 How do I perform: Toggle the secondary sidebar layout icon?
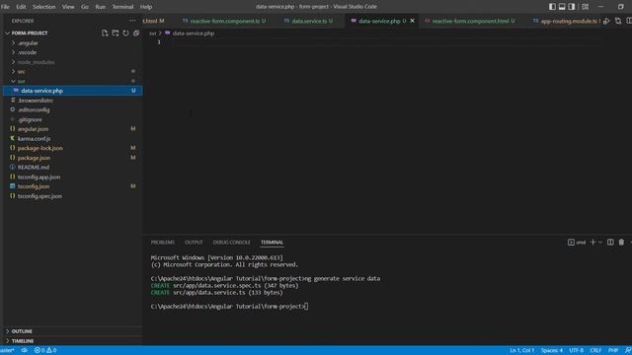572,7
